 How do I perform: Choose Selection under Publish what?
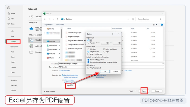[x=88, y=49]
